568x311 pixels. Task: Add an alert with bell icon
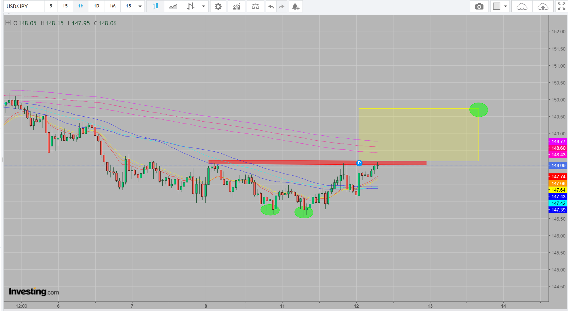296,6
